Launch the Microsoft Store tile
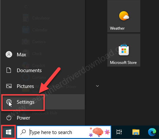 coord(124,50)
